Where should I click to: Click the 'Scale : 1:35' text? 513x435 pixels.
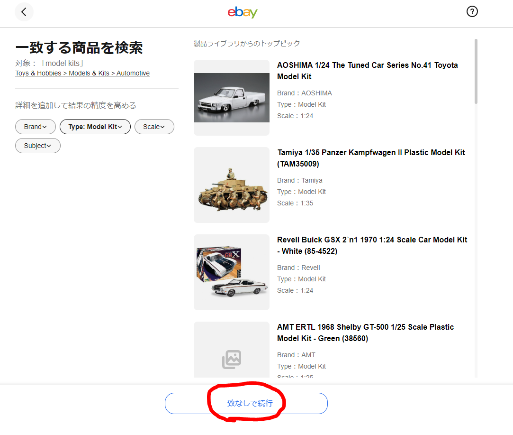(x=295, y=203)
